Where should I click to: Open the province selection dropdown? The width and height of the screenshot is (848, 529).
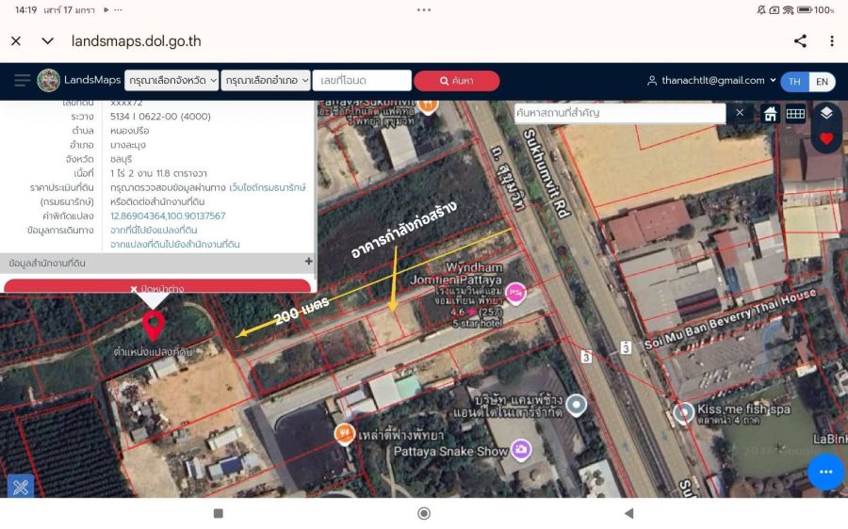[171, 81]
